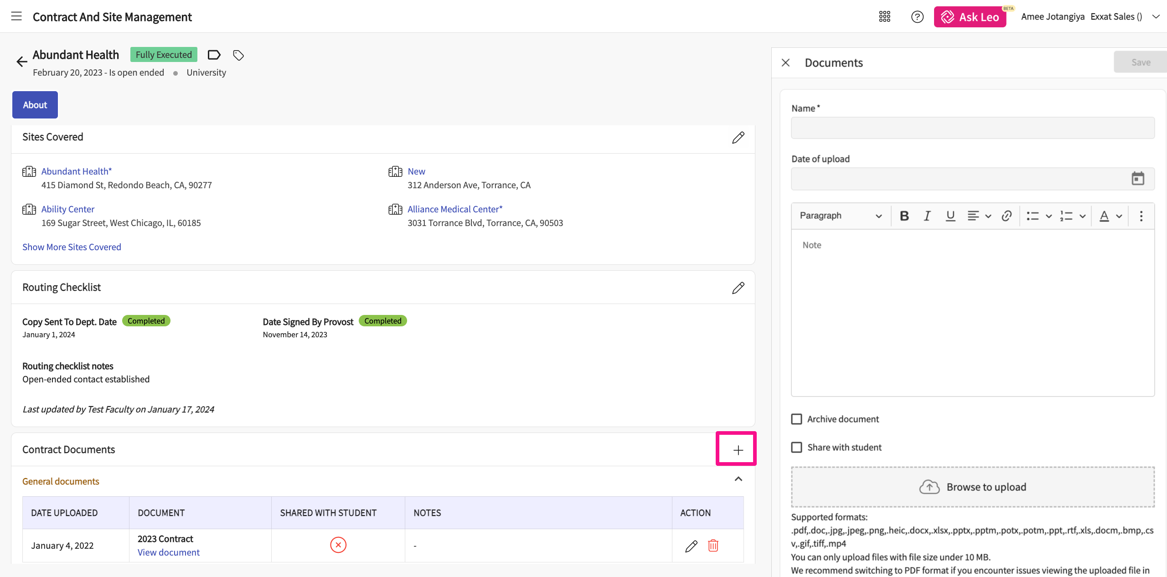1167x577 pixels.
Task: Click Show More Sites Covered link
Action: (72, 247)
